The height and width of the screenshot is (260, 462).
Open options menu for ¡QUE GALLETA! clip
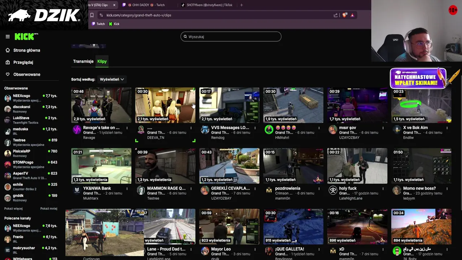[319, 249]
